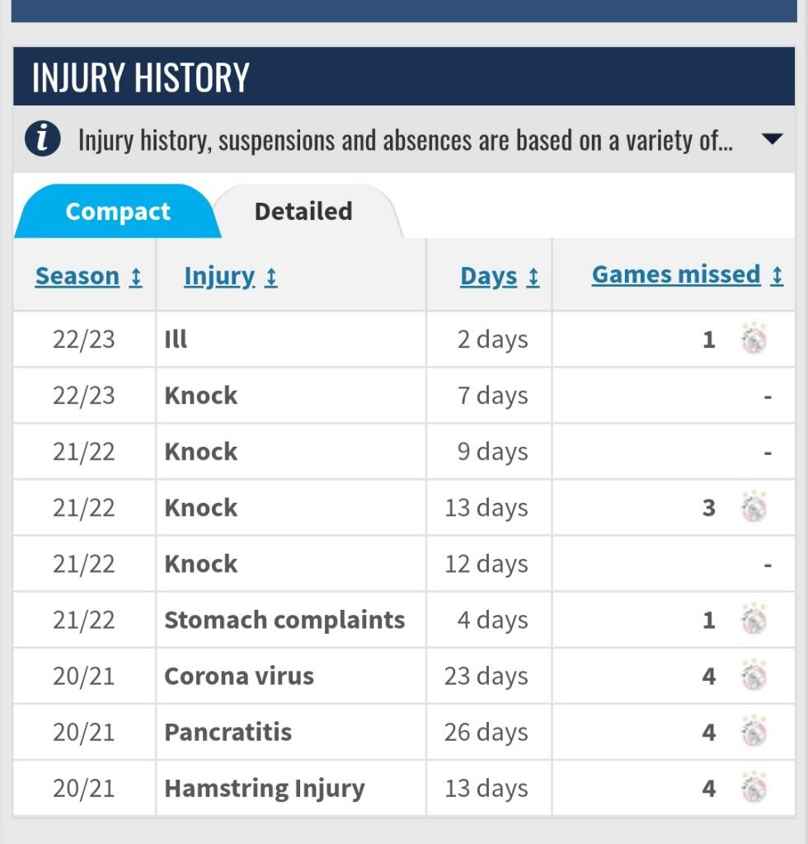
Task: Switch to the Detailed tab
Action: point(303,212)
